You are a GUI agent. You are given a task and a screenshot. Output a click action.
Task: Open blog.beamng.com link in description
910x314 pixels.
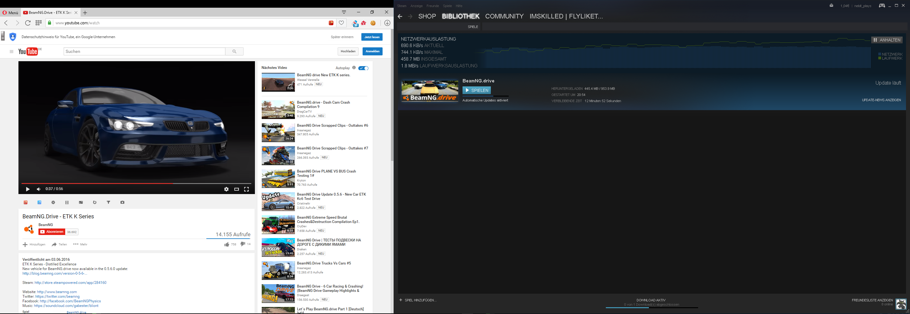pyautogui.click(x=55, y=273)
